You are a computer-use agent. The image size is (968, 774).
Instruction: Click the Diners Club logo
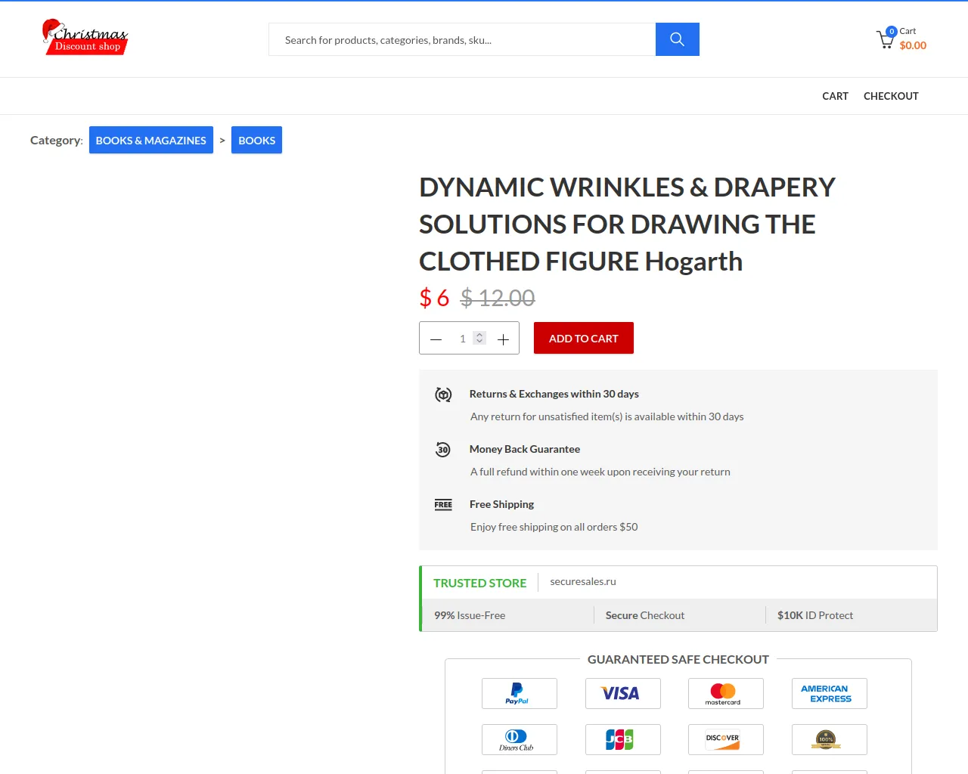519,739
